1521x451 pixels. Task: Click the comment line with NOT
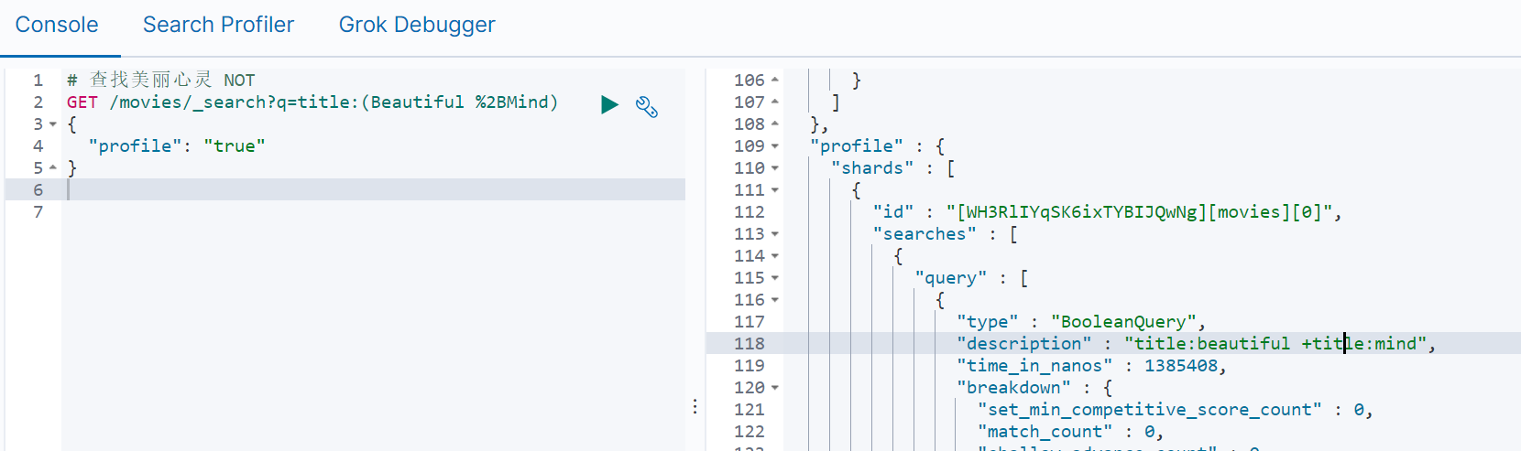pyautogui.click(x=161, y=81)
